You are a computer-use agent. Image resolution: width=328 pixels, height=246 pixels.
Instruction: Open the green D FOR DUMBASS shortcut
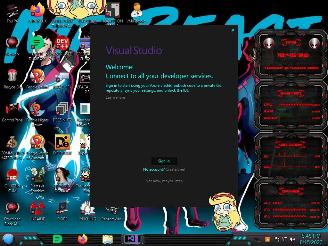(37, 49)
